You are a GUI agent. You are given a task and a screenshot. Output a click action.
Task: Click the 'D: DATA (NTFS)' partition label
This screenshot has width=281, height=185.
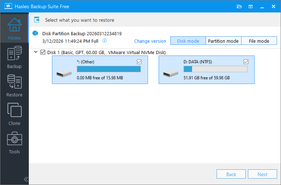pos(198,62)
